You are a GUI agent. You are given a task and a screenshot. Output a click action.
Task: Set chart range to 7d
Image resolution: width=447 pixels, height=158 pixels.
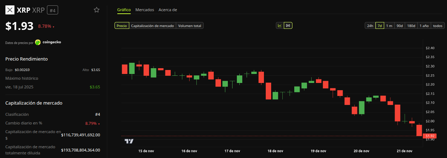coord(379,26)
